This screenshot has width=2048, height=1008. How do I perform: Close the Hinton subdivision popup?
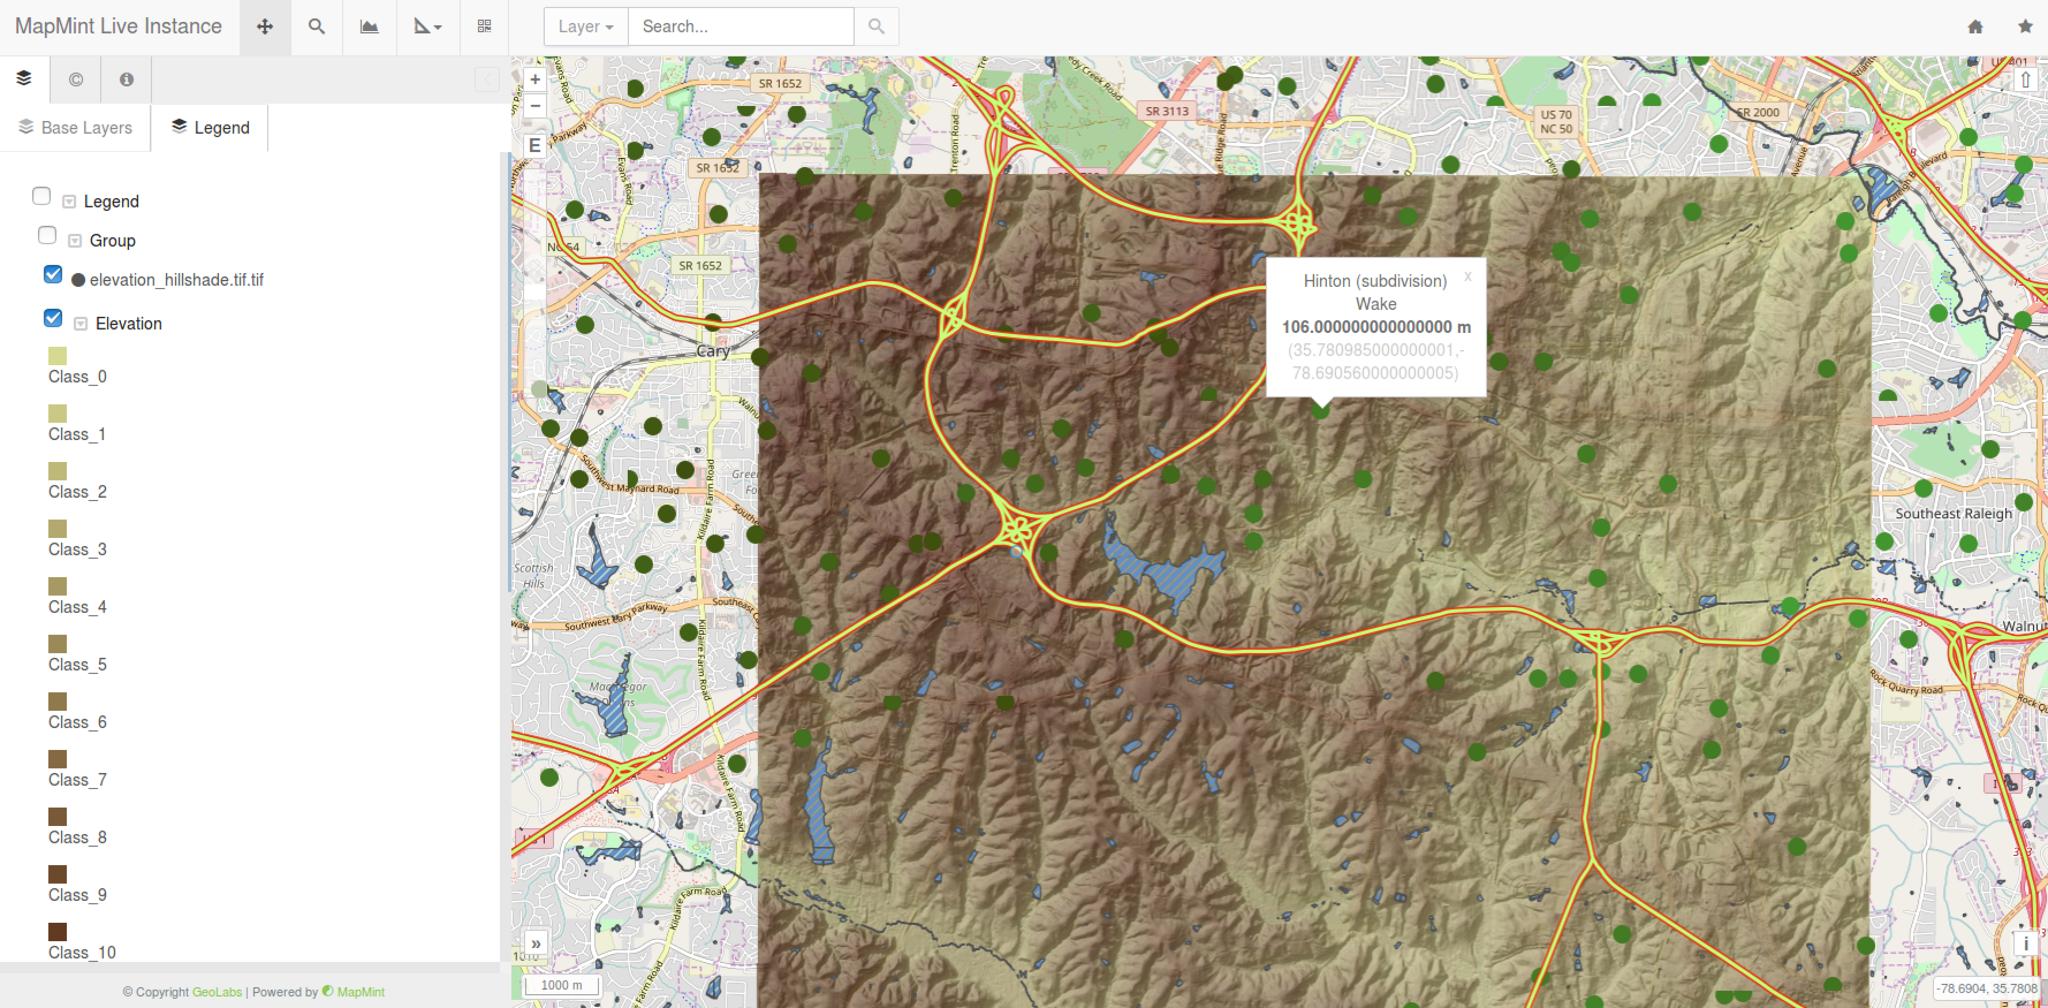click(1467, 276)
